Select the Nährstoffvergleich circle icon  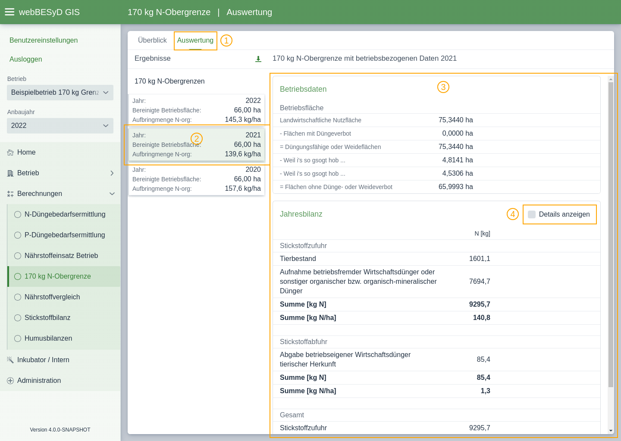[x=18, y=297]
